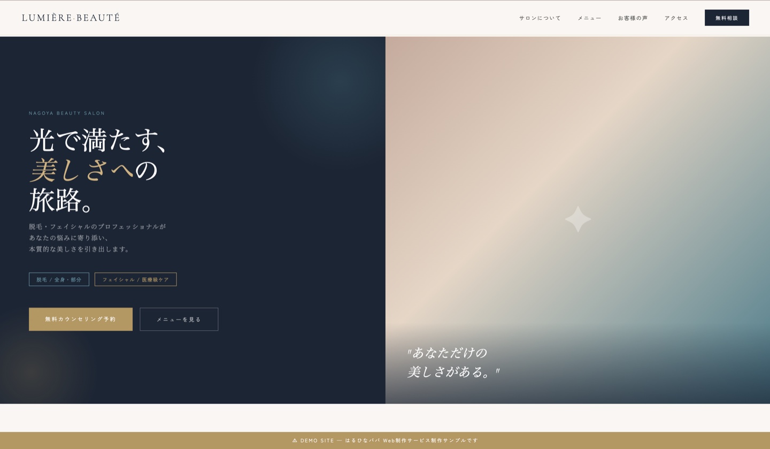Select the 脱毛 / 全身・部分 tag
Viewport: 770px width, 449px height.
(x=59, y=279)
